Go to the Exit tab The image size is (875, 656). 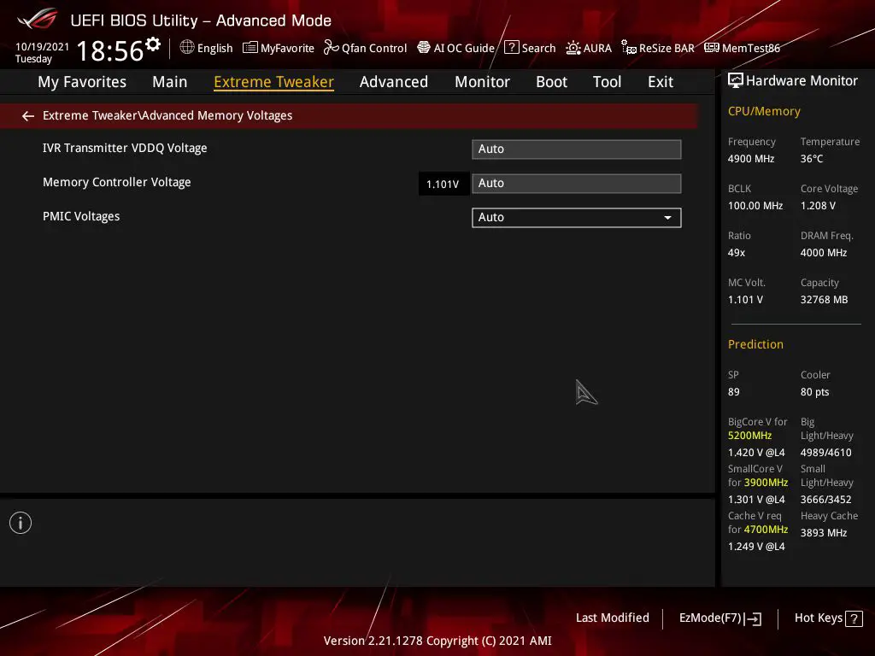[661, 82]
